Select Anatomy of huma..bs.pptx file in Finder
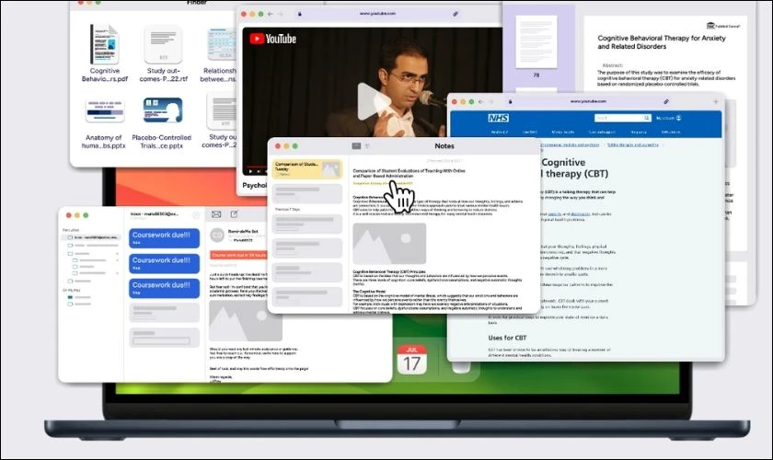The width and height of the screenshot is (773, 460). click(x=103, y=123)
